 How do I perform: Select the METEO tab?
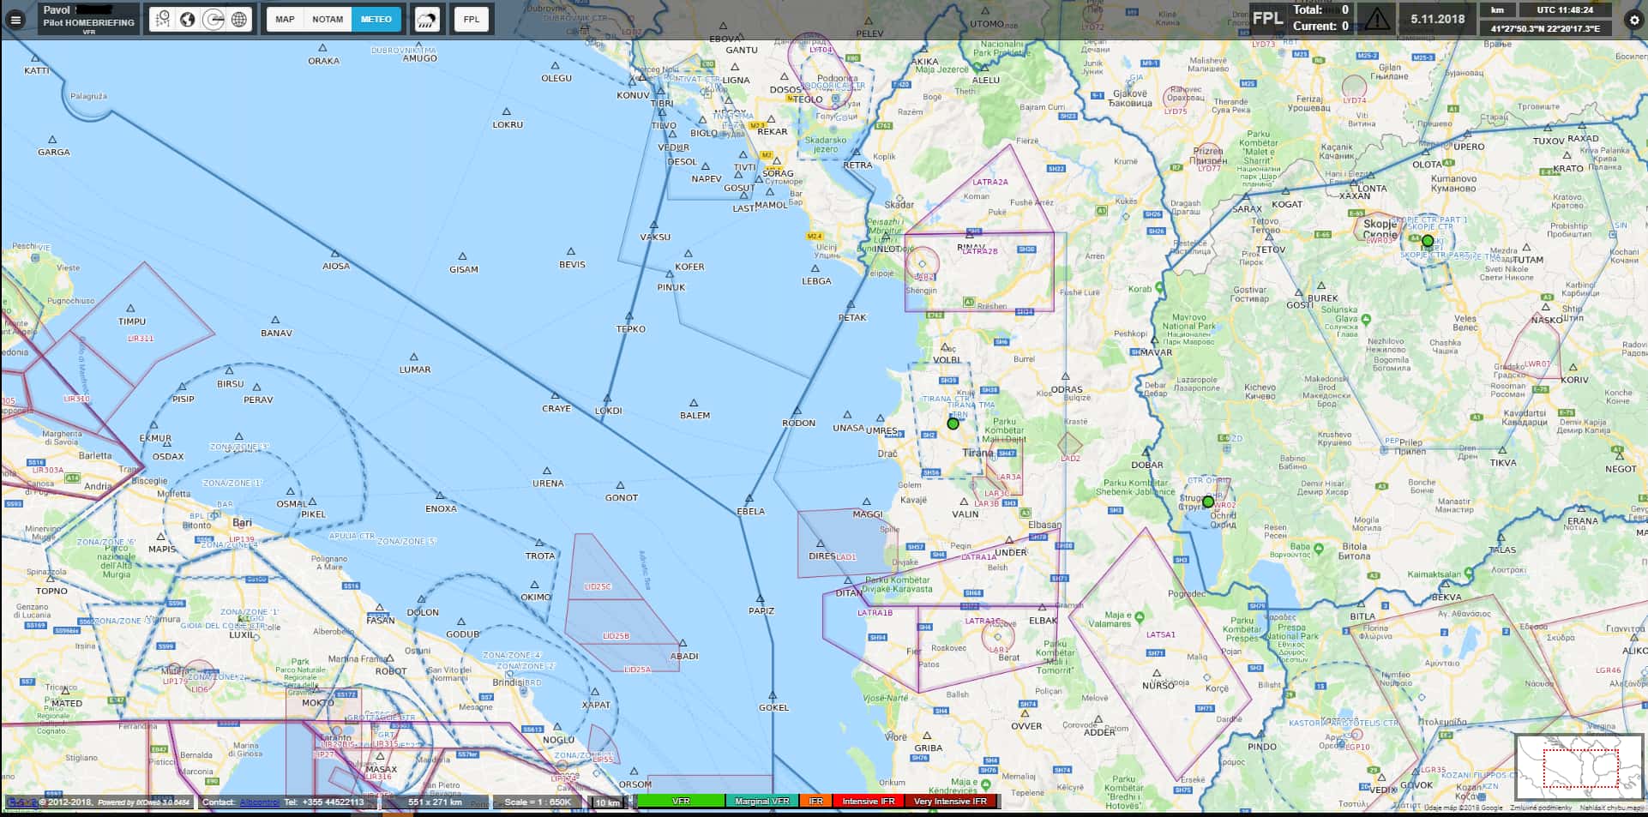tap(376, 19)
